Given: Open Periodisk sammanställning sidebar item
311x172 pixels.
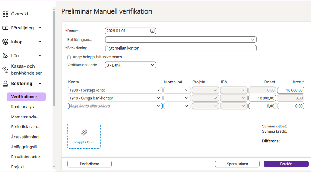Looking at the screenshot, I should [26, 126].
